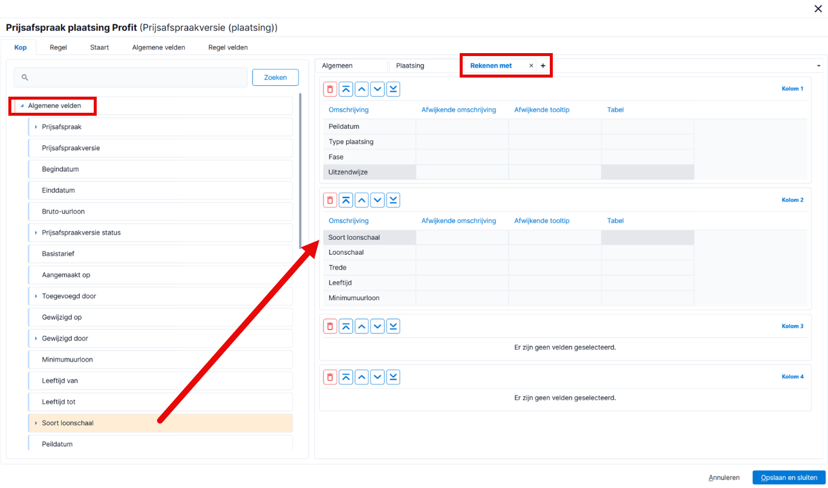This screenshot has height=488, width=828.
Task: Click the field list vertical scrollbar
Action: click(x=300, y=171)
